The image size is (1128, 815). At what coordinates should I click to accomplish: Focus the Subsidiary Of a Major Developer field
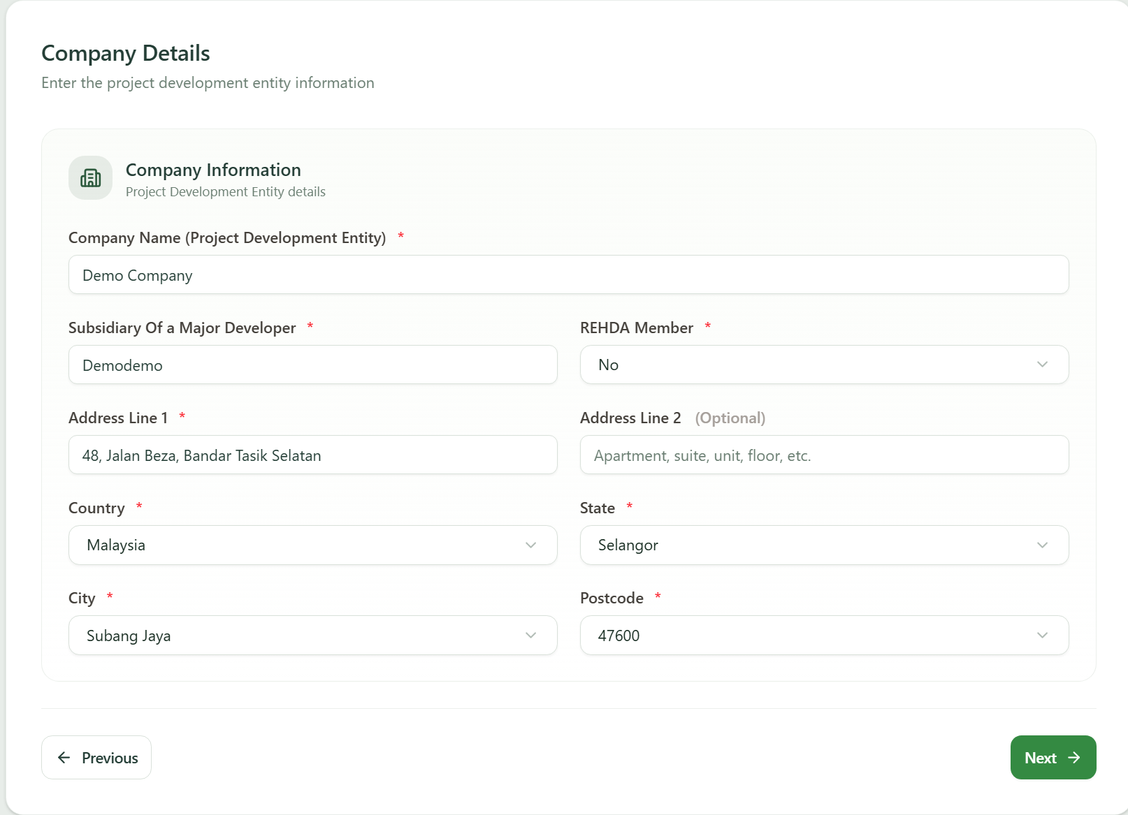coord(313,365)
